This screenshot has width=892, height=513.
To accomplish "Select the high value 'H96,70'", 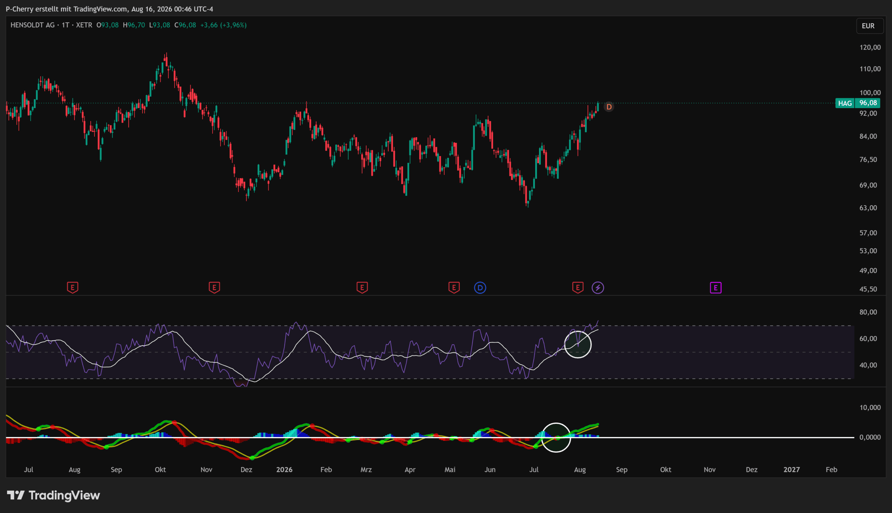I will 134,25.
